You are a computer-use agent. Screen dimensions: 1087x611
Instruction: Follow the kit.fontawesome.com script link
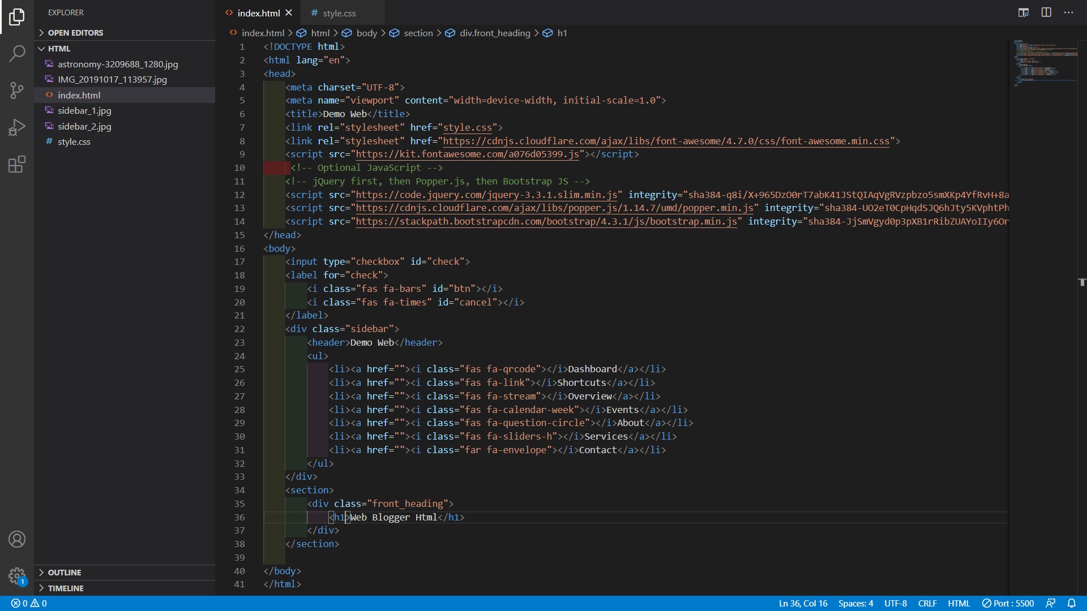point(467,154)
